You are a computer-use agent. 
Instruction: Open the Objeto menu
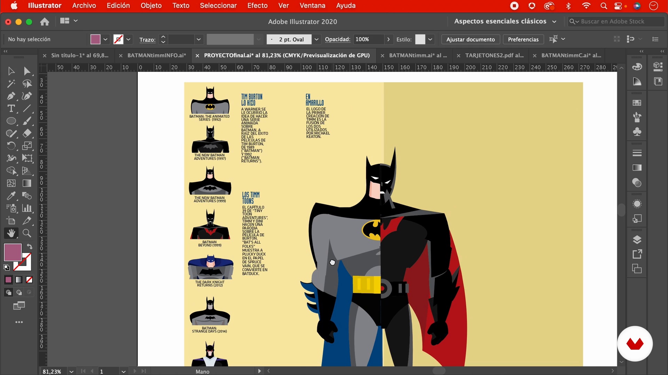[151, 6]
